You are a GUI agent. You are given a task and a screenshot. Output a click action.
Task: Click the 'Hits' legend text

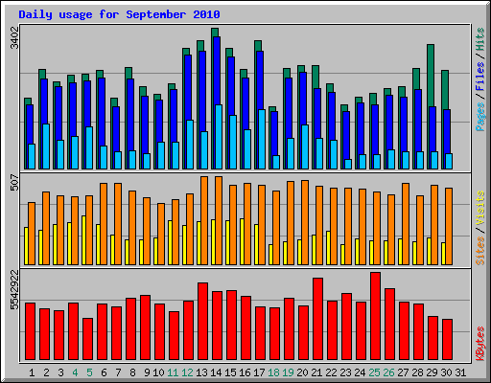[479, 39]
